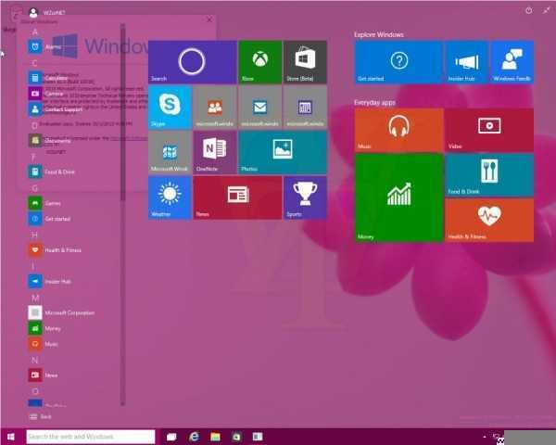The width and height of the screenshot is (556, 445).
Task: Launch Internet Explorer from the taskbar
Action: [x=194, y=437]
